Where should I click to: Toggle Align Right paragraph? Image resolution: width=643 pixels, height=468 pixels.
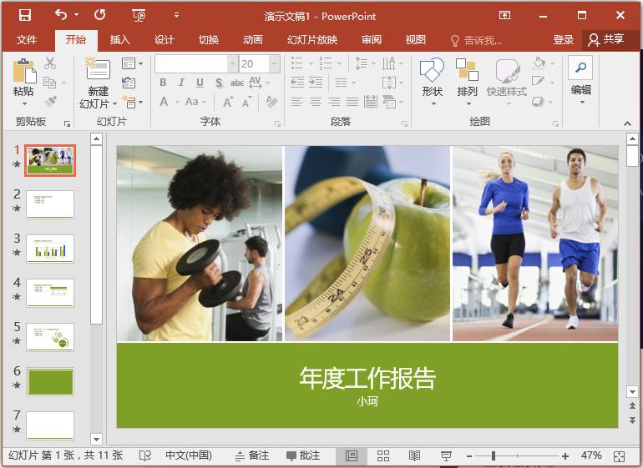334,102
